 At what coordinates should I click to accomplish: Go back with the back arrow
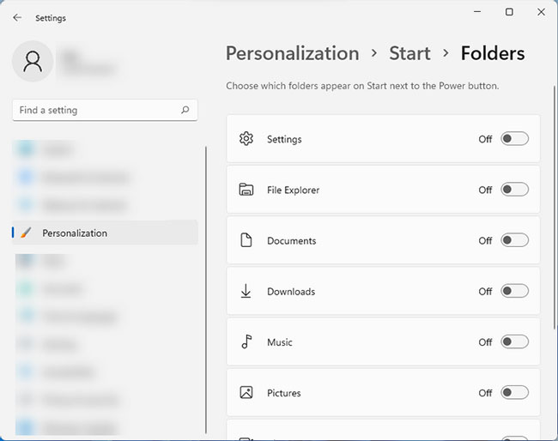[x=17, y=17]
